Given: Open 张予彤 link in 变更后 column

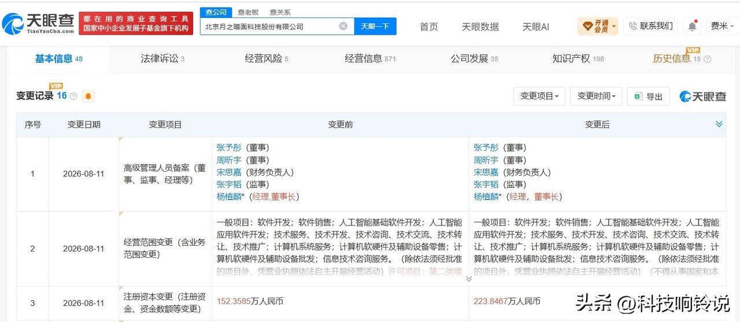Looking at the screenshot, I should 486,147.
